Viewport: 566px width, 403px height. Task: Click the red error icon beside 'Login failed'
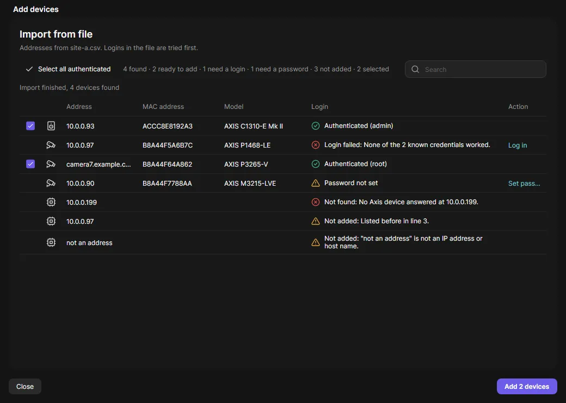[x=316, y=145]
